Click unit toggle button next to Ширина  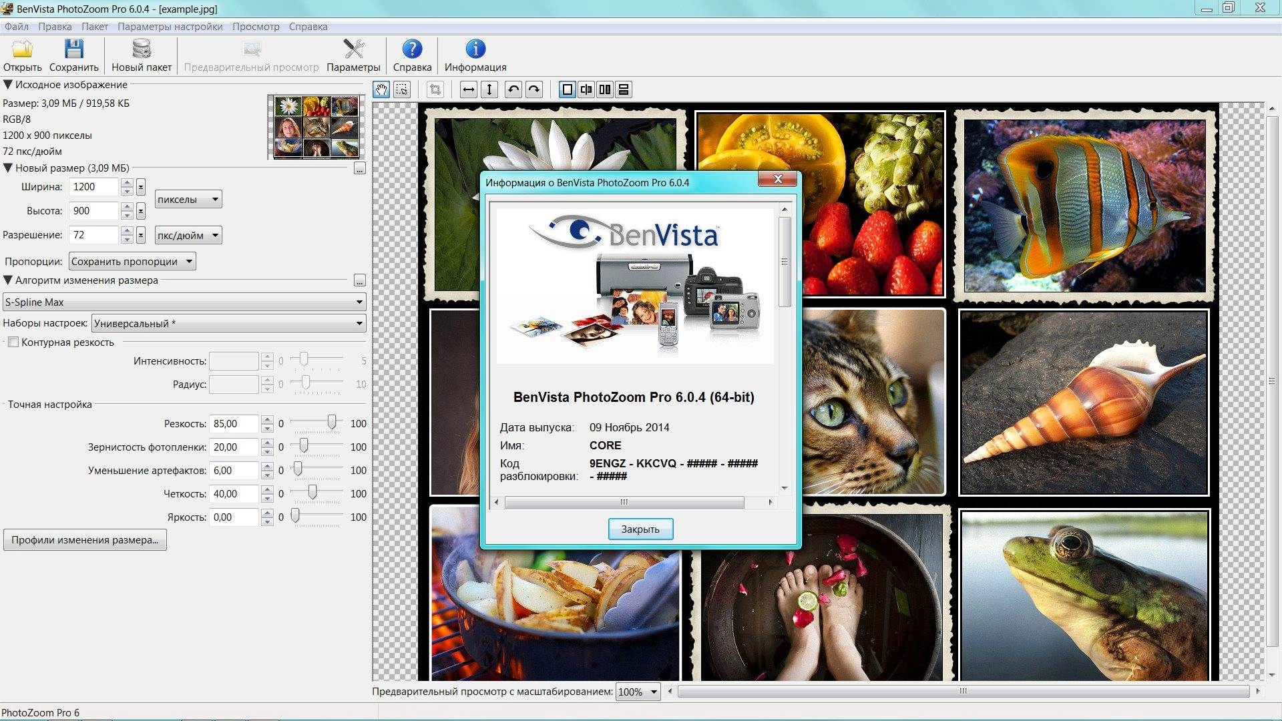pyautogui.click(x=141, y=187)
